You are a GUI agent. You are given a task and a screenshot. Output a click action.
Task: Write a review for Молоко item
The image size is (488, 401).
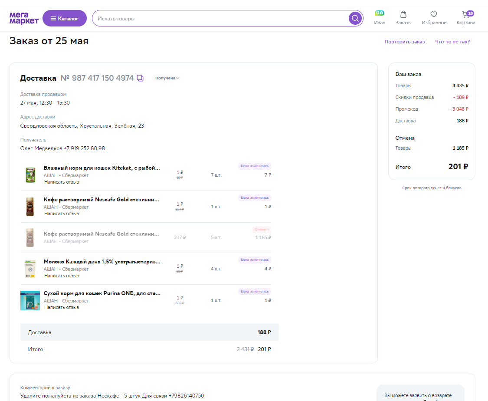(x=62, y=276)
